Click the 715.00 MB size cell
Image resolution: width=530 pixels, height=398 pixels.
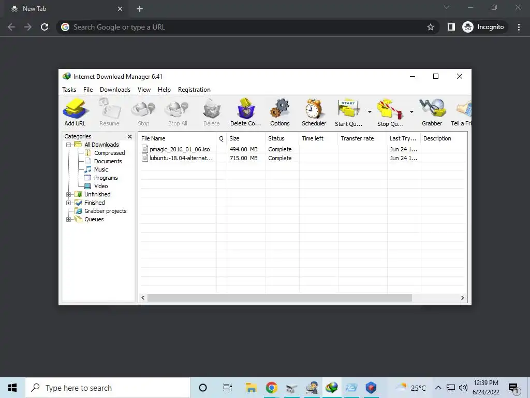tap(243, 158)
